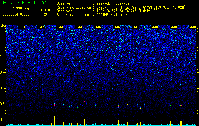
Task: Click the file name 0503040330.png
Action: [x=16, y=9]
